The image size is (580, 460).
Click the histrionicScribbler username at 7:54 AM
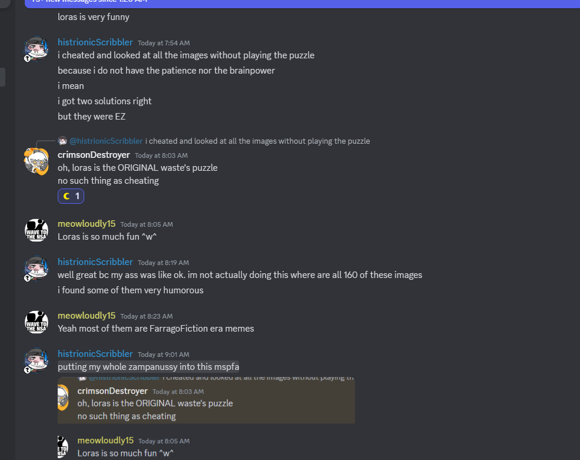95,42
